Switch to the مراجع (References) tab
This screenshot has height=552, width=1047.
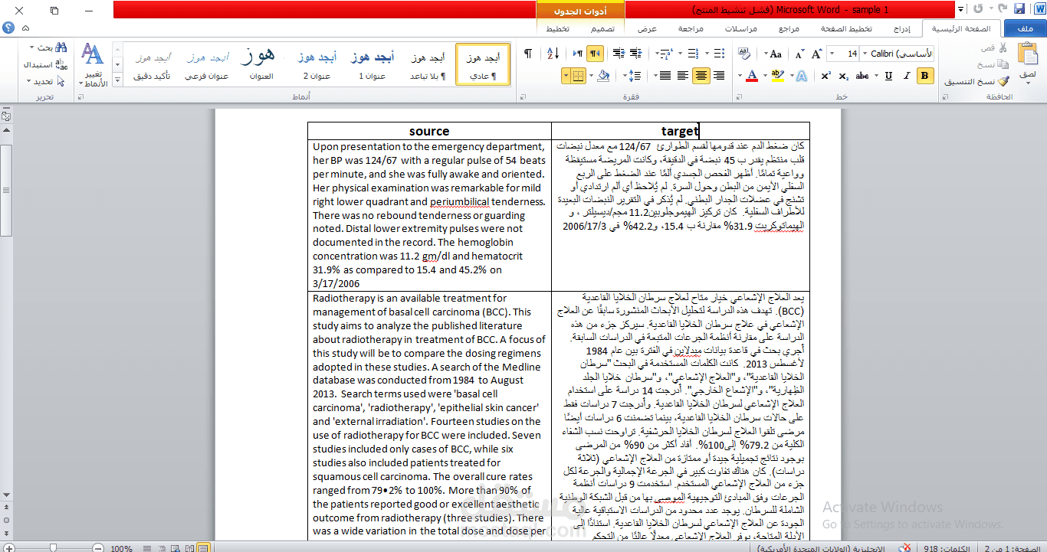coord(789,28)
